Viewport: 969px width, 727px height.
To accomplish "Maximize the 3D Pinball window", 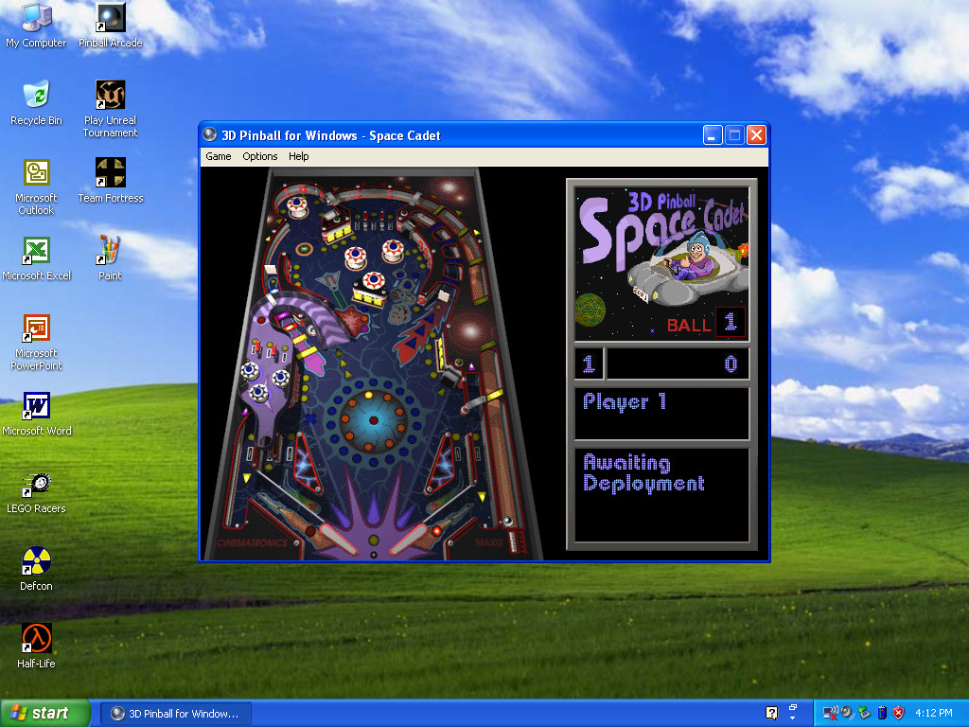I will tap(734, 134).
